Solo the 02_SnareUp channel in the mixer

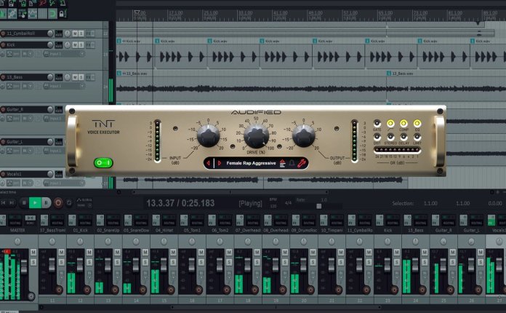tap(117, 261)
